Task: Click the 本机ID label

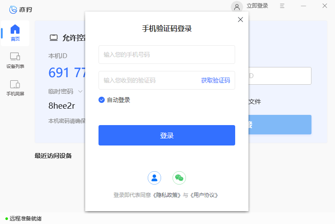Action: [58, 56]
